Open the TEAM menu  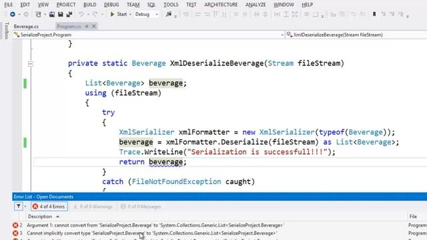pyautogui.click(x=133, y=5)
